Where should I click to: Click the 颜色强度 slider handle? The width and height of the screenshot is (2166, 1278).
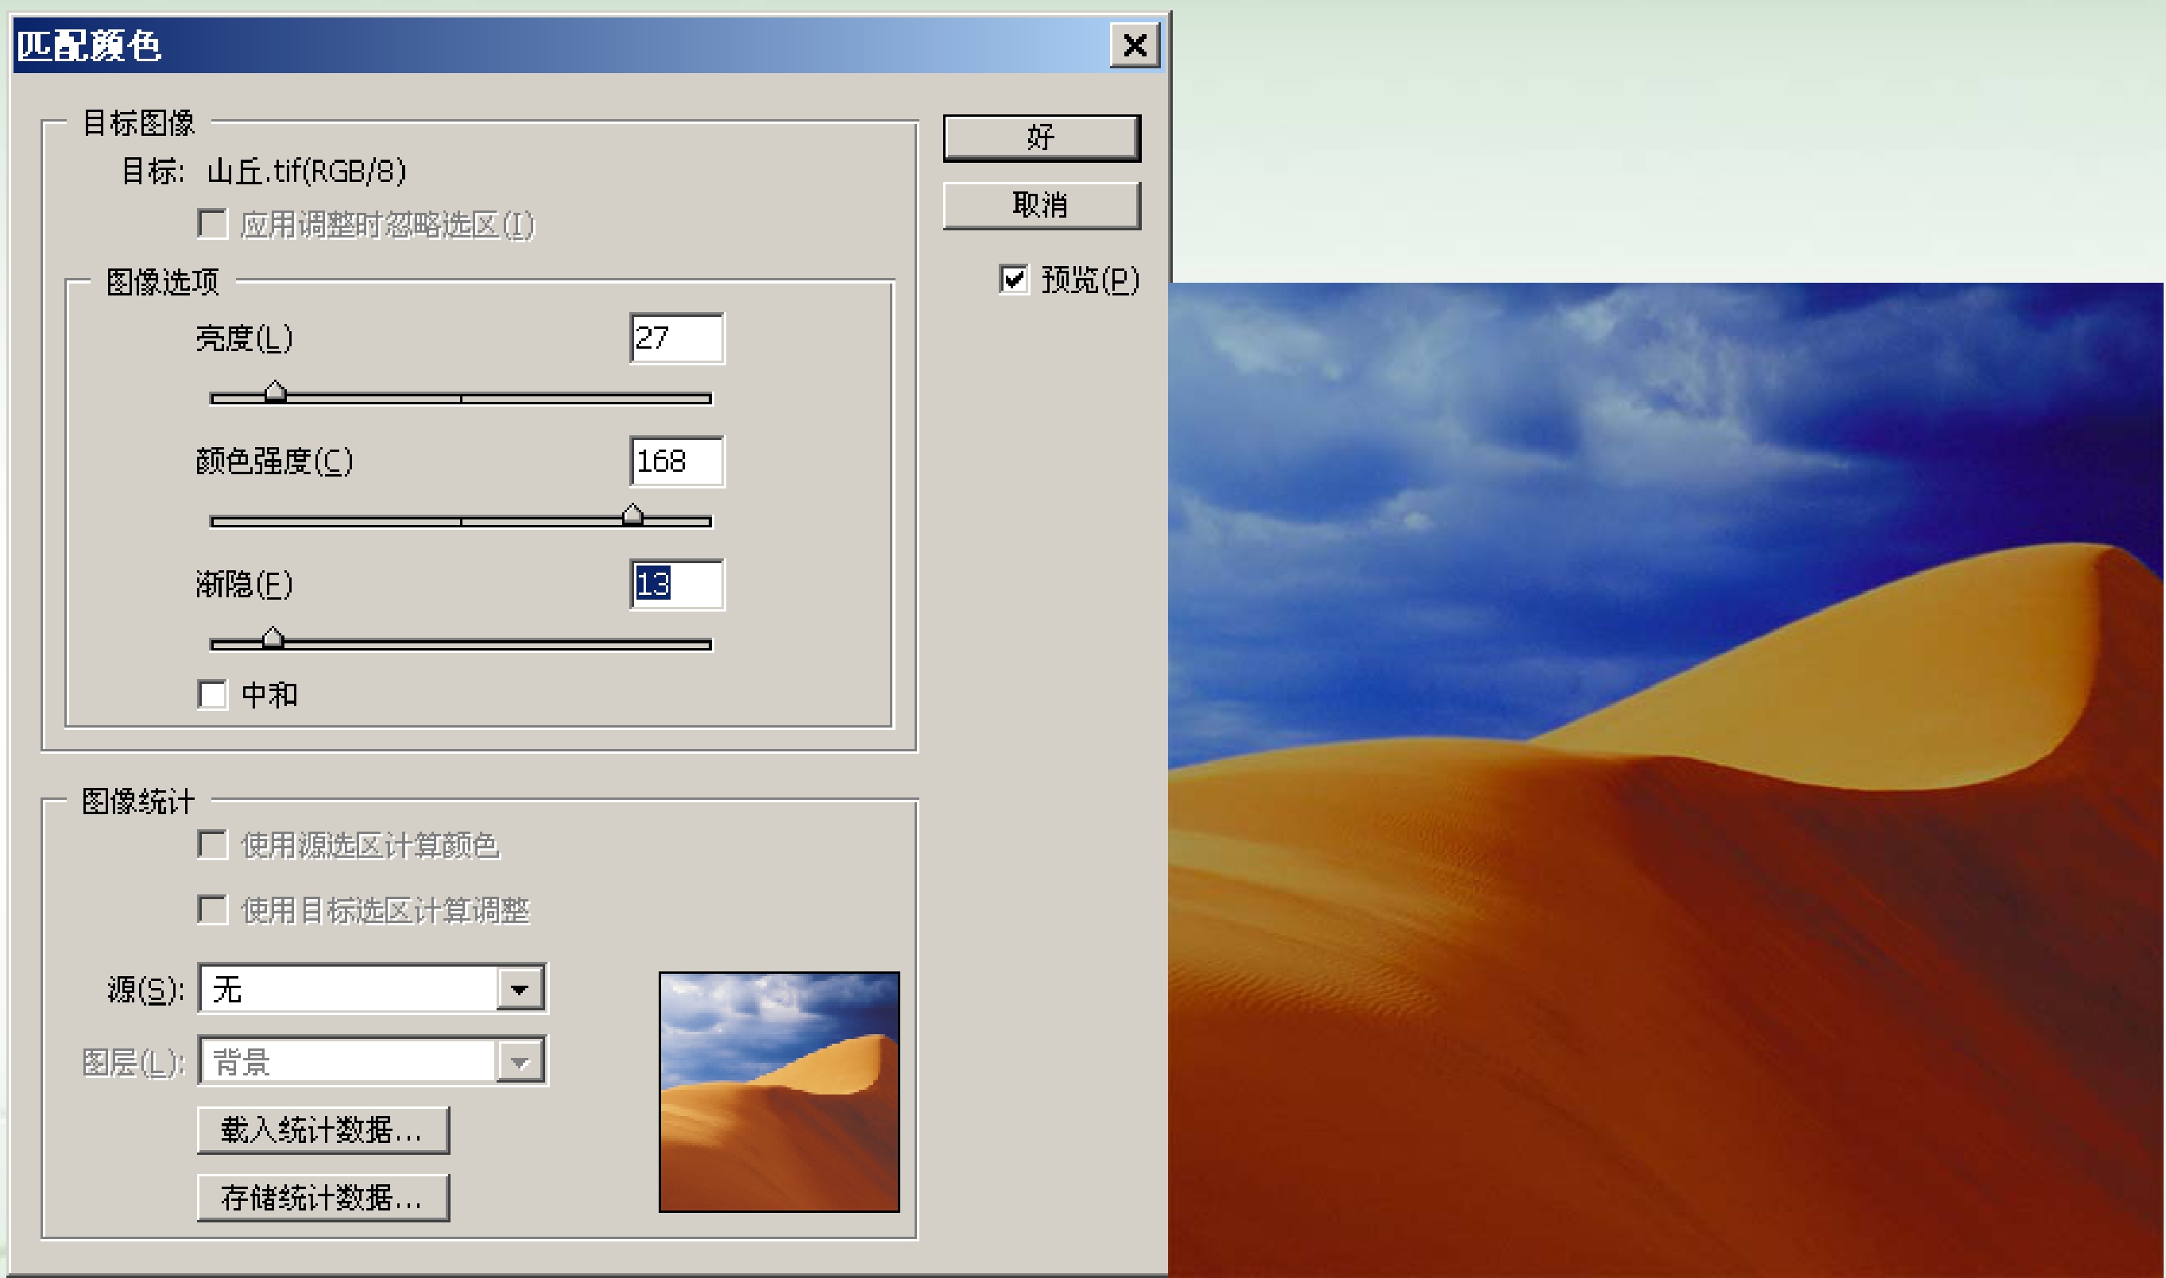point(632,515)
